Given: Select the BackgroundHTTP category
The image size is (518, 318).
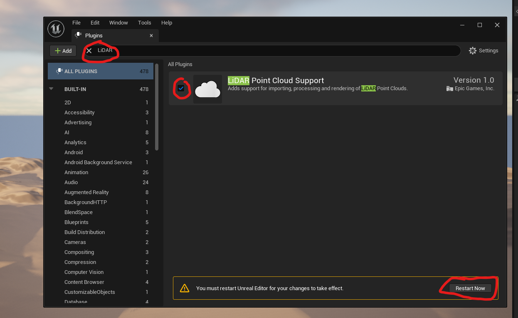Looking at the screenshot, I should pyautogui.click(x=101, y=202).
